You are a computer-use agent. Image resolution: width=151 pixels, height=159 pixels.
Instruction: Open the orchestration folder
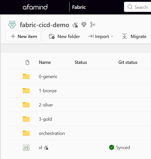tap(52, 133)
